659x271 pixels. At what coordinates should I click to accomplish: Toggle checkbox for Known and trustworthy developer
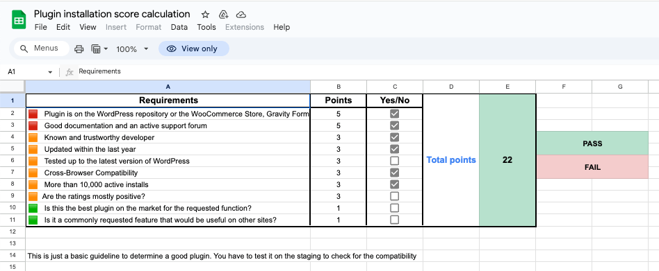(395, 137)
